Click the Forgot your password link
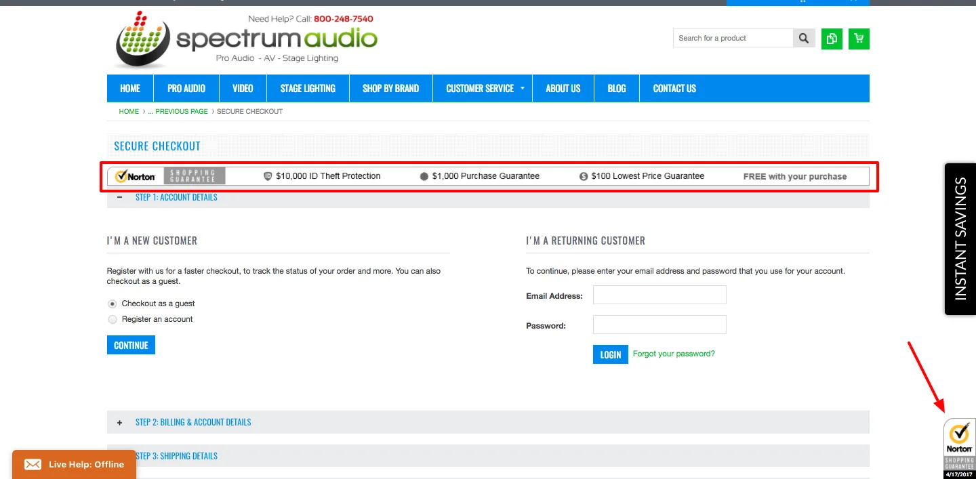The height and width of the screenshot is (479, 976). (x=673, y=353)
